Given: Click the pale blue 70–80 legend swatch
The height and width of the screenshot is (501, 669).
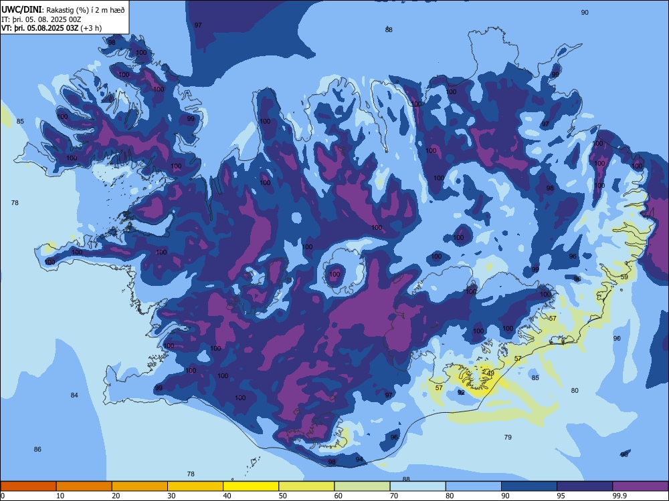Looking at the screenshot, I should tap(417, 486).
